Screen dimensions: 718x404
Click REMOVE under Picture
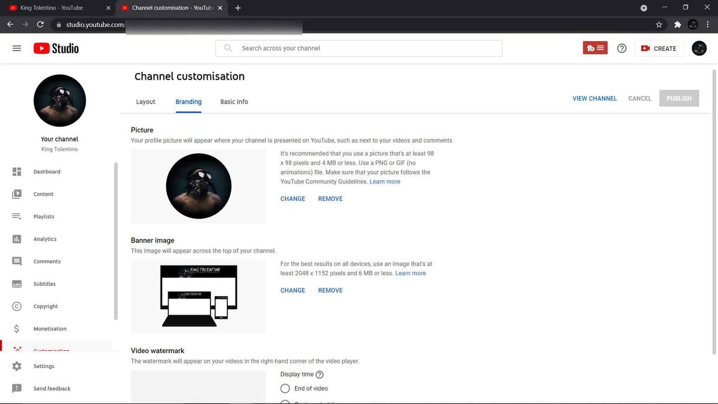coord(330,199)
